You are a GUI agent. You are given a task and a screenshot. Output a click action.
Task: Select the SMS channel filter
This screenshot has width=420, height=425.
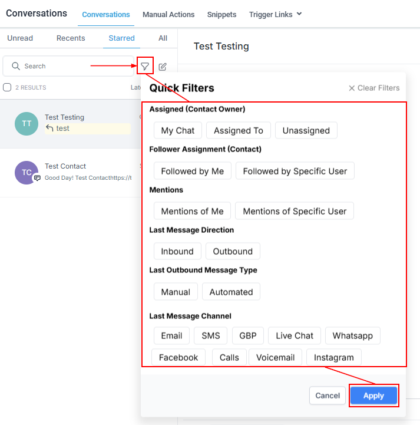[210, 335]
